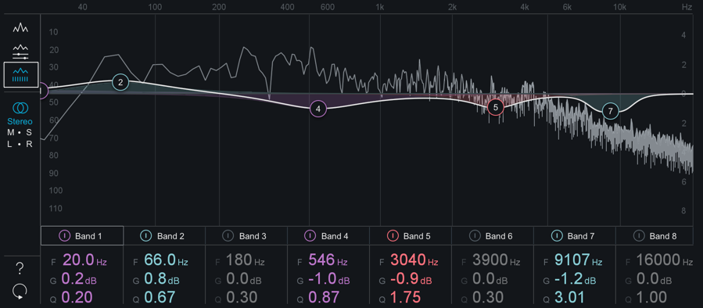Click Band 8 Q value 1.00

(651, 297)
